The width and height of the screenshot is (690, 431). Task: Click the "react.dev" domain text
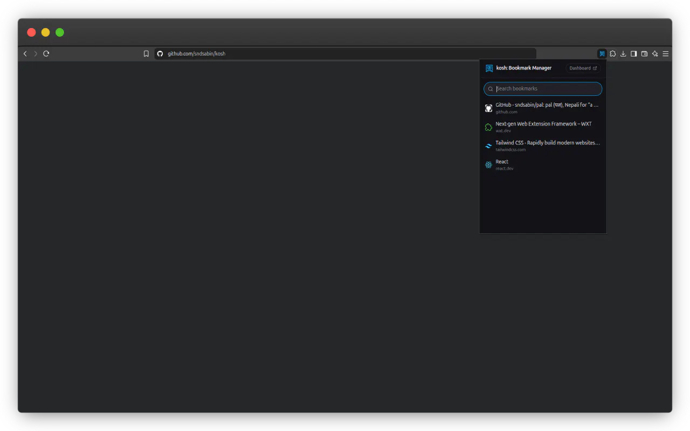(x=505, y=169)
